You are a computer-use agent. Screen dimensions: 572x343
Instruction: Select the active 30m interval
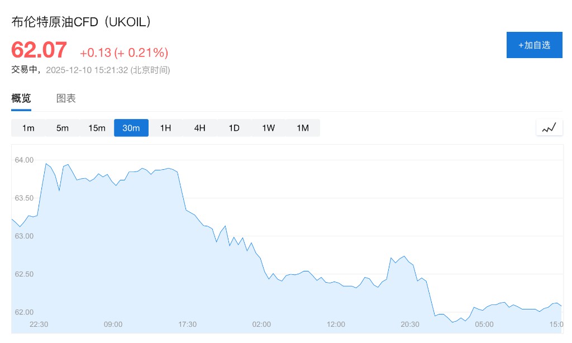pyautogui.click(x=131, y=128)
